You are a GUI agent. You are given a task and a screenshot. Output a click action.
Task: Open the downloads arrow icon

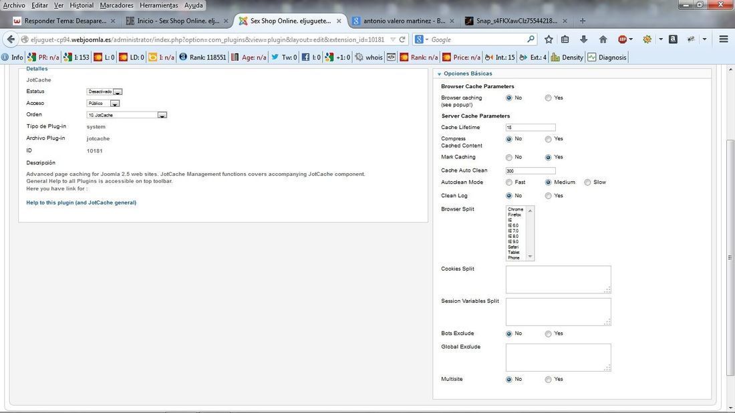[x=583, y=39]
